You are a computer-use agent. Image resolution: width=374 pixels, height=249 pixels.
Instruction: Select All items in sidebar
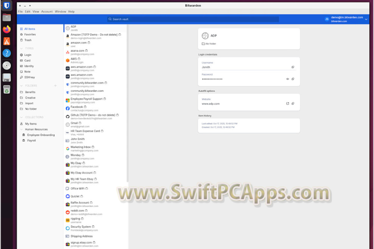(x=28, y=29)
